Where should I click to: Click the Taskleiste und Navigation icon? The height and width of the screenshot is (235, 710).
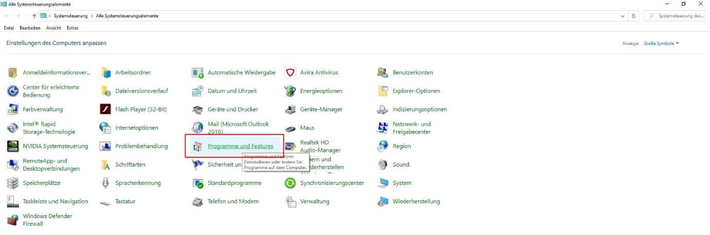coord(13,201)
